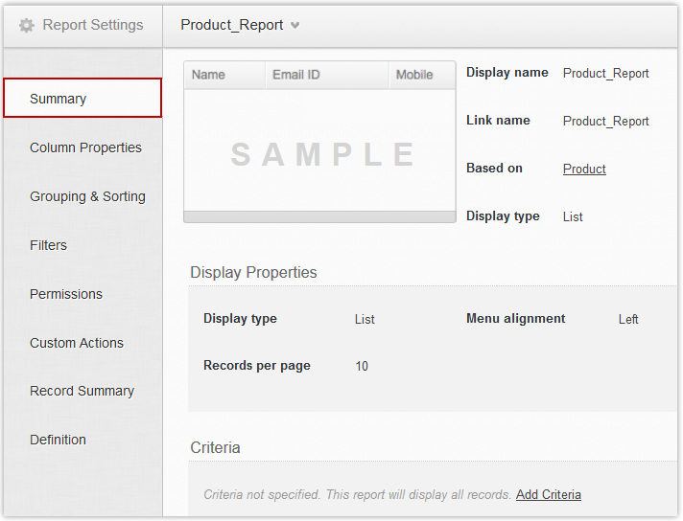Click the Name column header in preview
The width and height of the screenshot is (683, 521).
[208, 75]
